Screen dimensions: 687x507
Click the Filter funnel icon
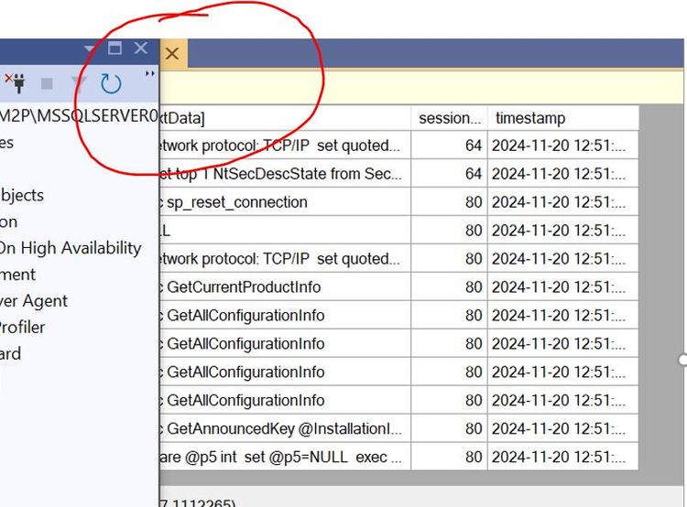pyautogui.click(x=79, y=83)
